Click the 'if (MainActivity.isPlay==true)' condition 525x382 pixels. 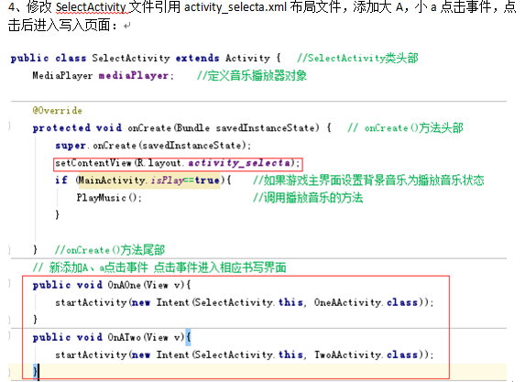143,180
